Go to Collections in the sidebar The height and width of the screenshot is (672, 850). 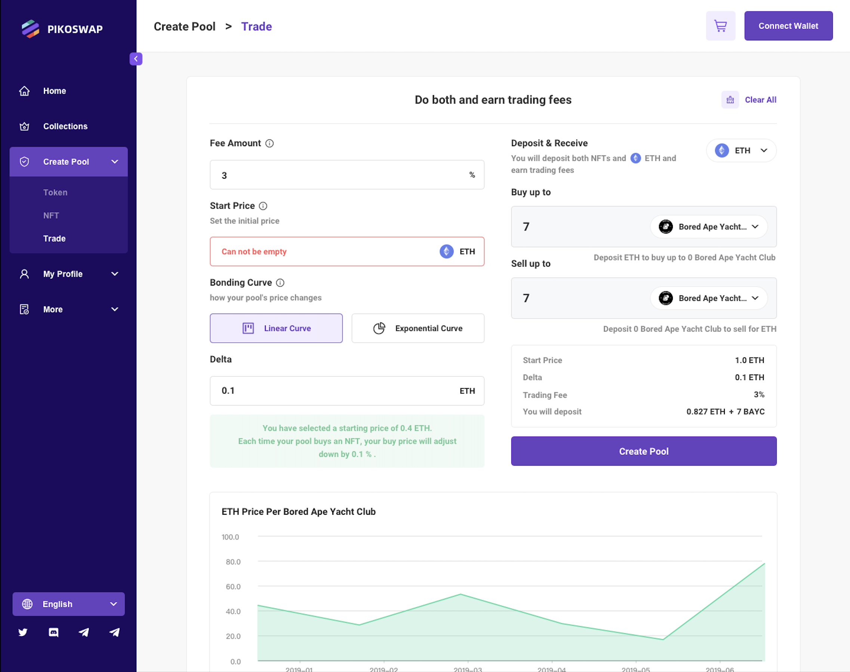(x=65, y=126)
